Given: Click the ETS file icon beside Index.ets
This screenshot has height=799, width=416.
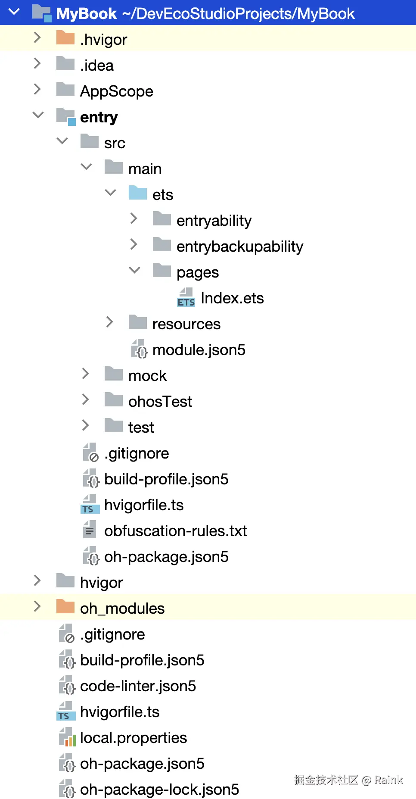Looking at the screenshot, I should pyautogui.click(x=186, y=298).
